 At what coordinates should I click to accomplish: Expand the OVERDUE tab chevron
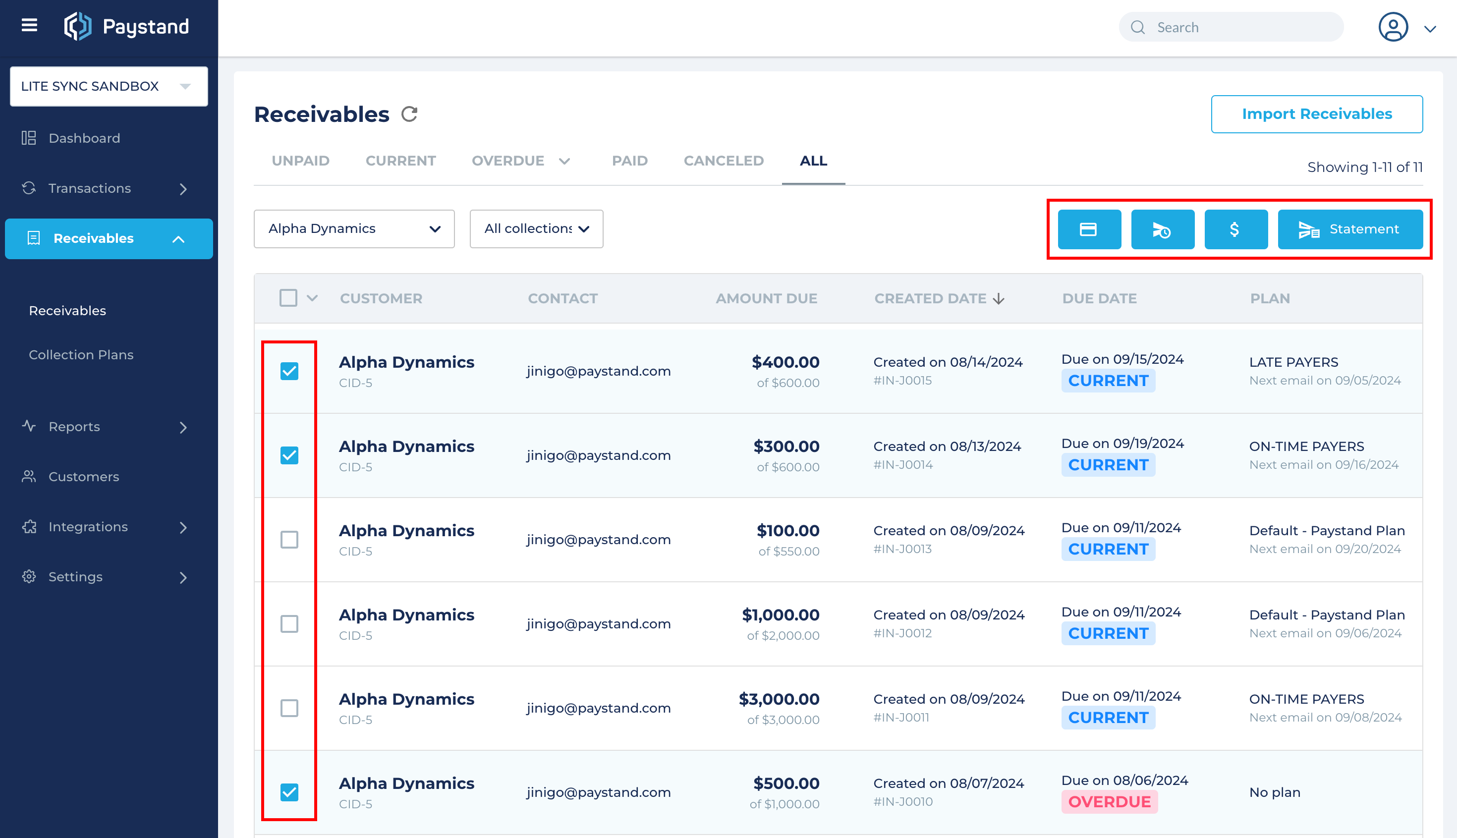pos(564,161)
